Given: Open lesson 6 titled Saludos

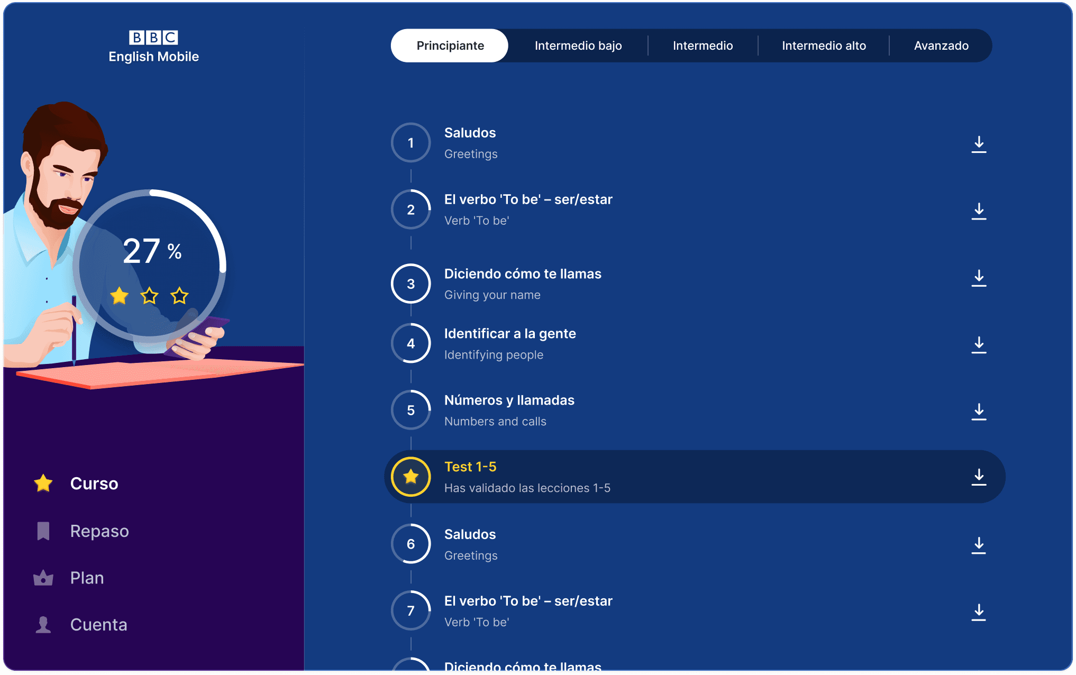Looking at the screenshot, I should tap(470, 534).
